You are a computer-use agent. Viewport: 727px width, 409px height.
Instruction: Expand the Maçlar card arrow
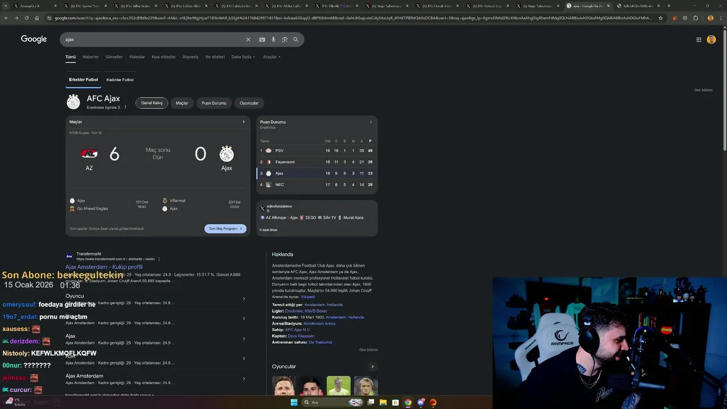tap(244, 122)
